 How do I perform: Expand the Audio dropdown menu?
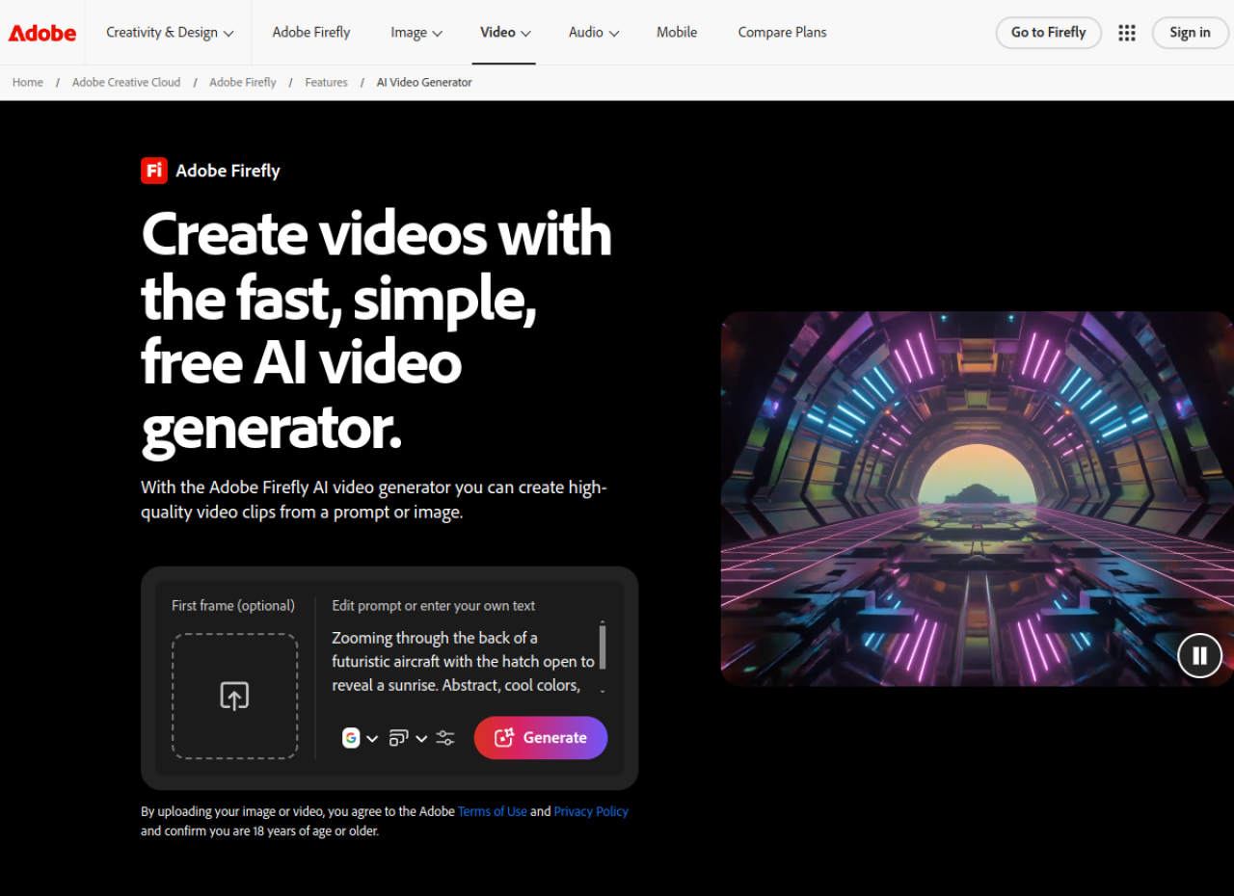click(x=594, y=33)
